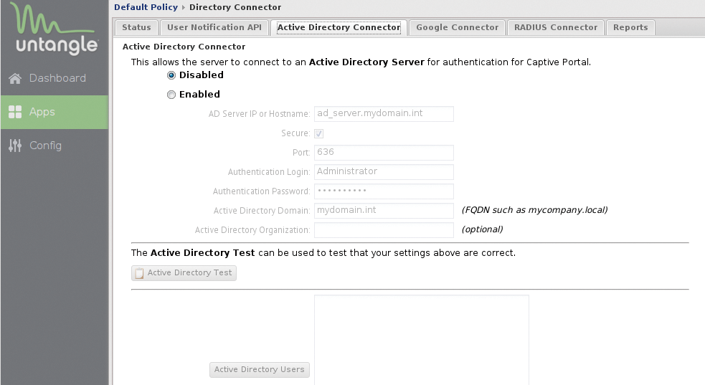Click the breadcrumb separator arrow
The height and width of the screenshot is (385, 705).
click(184, 8)
